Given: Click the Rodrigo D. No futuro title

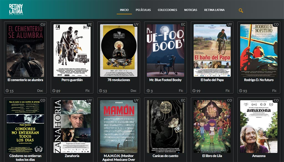Looking at the screenshot, I should click(259, 80).
